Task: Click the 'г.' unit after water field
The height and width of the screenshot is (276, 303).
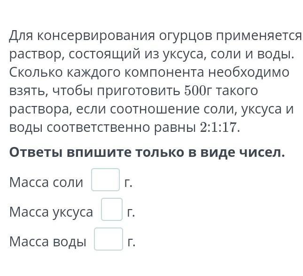Action: coord(132,242)
